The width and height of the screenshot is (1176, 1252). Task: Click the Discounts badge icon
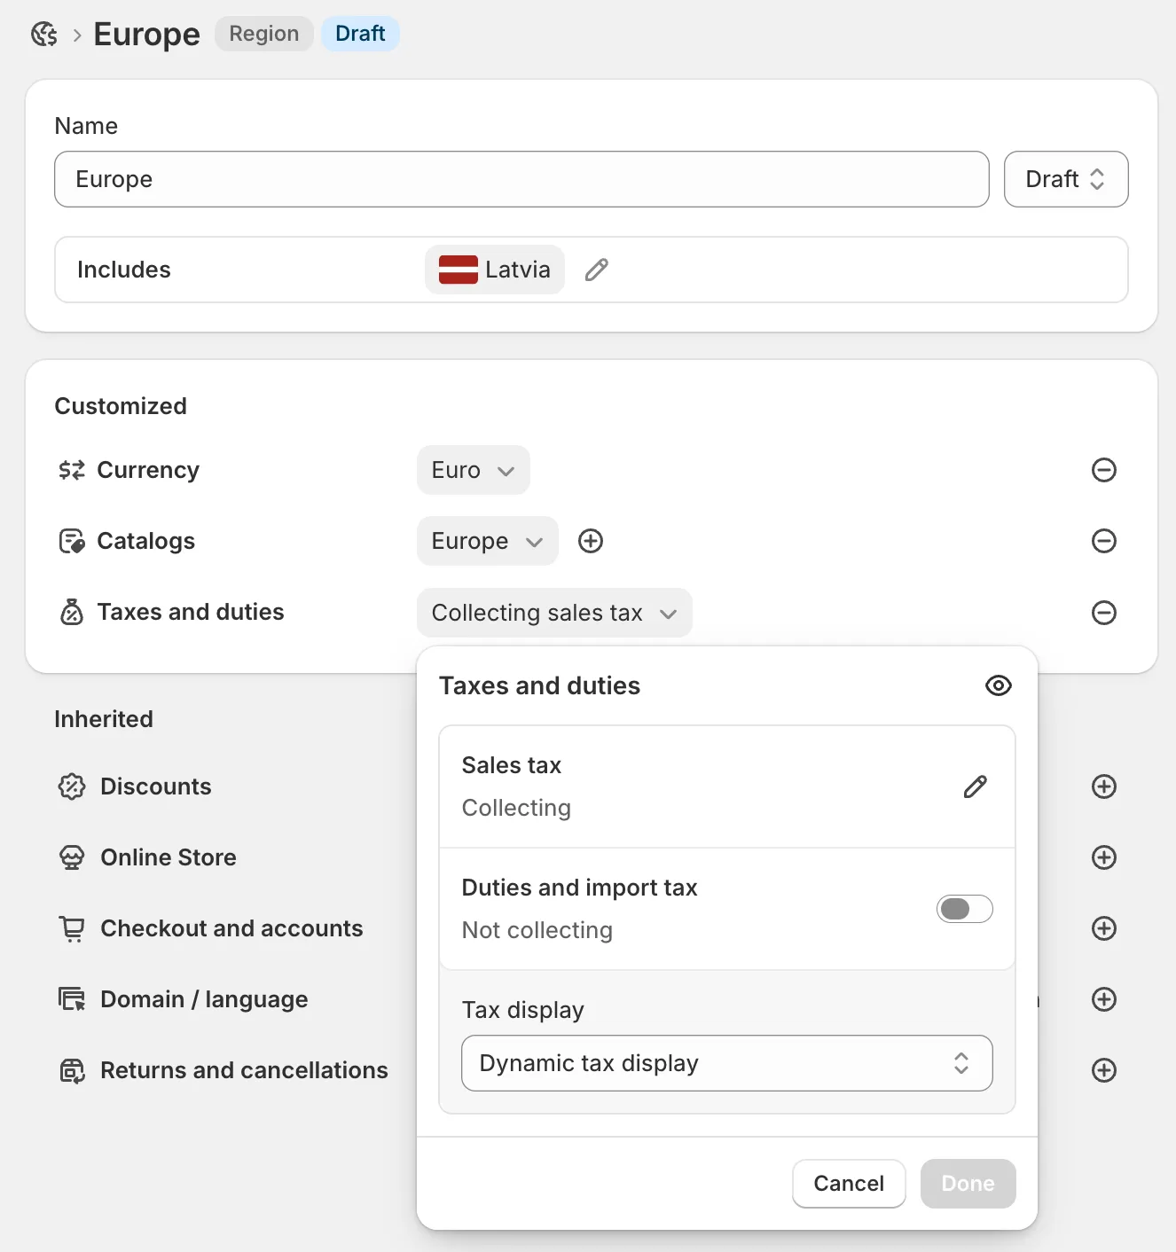(x=72, y=786)
